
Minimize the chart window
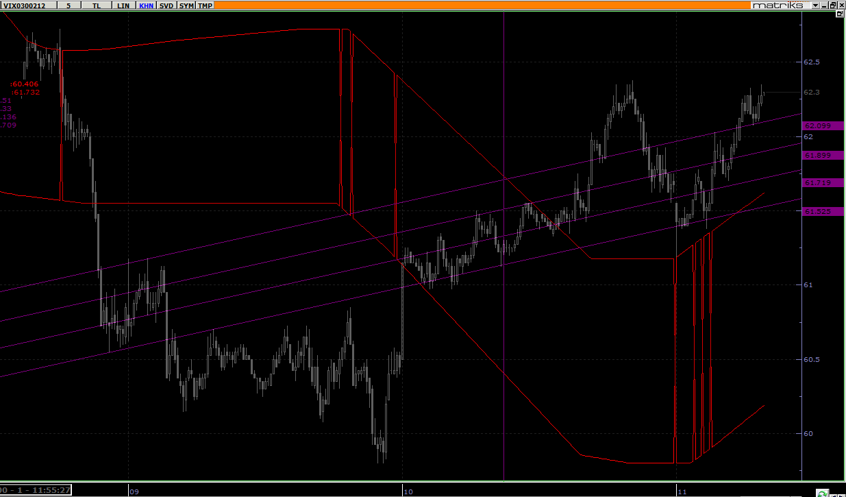pos(824,5)
